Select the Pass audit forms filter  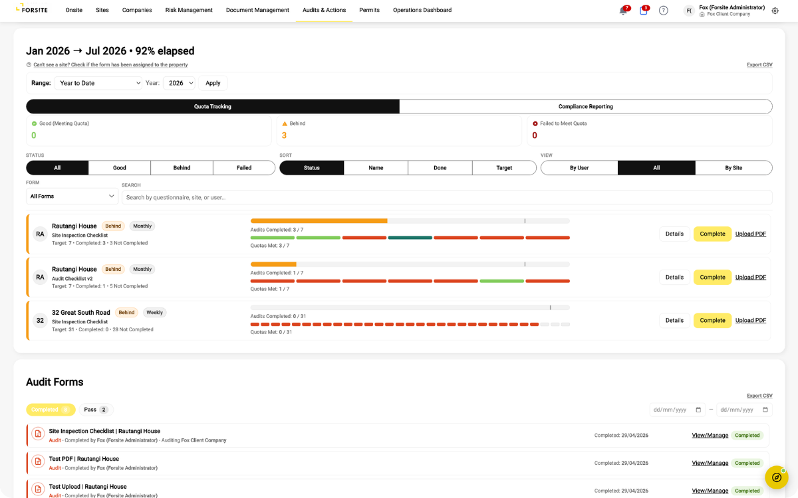[x=96, y=410]
